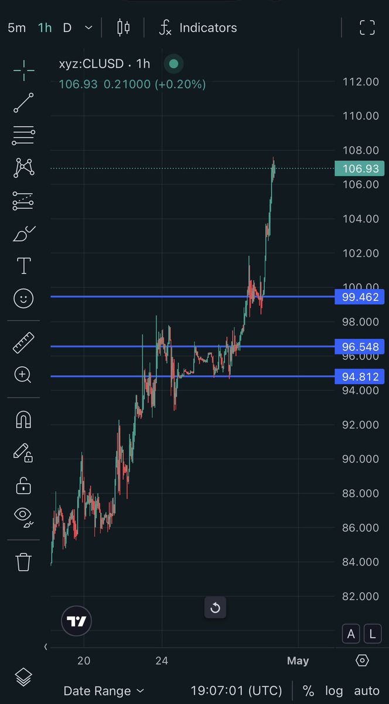Toggle the green market status dot
This screenshot has width=389, height=704.
click(x=173, y=64)
